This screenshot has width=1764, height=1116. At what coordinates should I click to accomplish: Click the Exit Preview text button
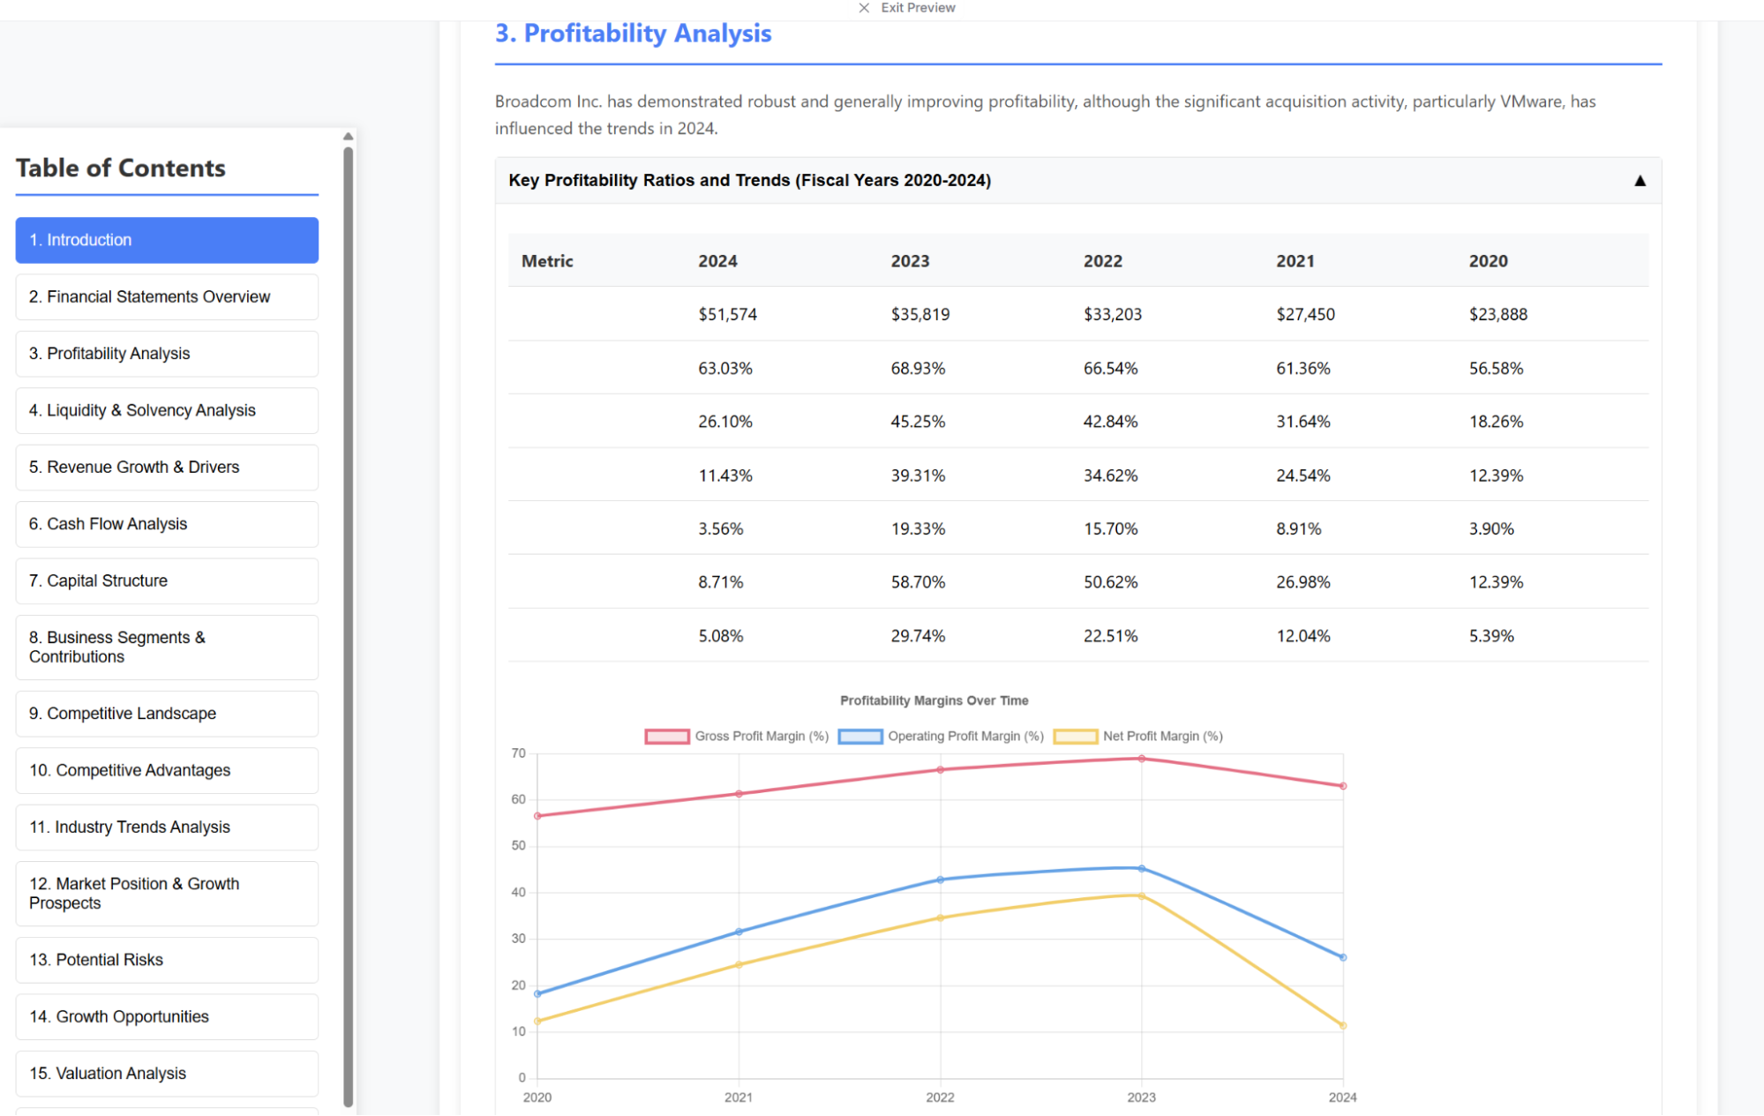click(x=918, y=8)
